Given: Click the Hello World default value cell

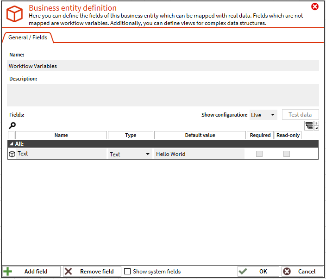Looking at the screenshot, I should click(x=199, y=154).
